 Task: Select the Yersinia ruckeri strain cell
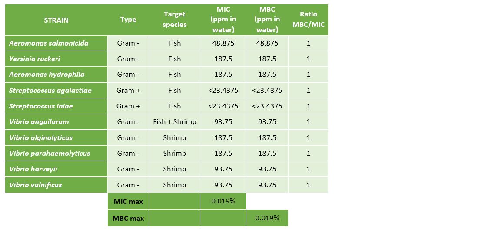34,59
